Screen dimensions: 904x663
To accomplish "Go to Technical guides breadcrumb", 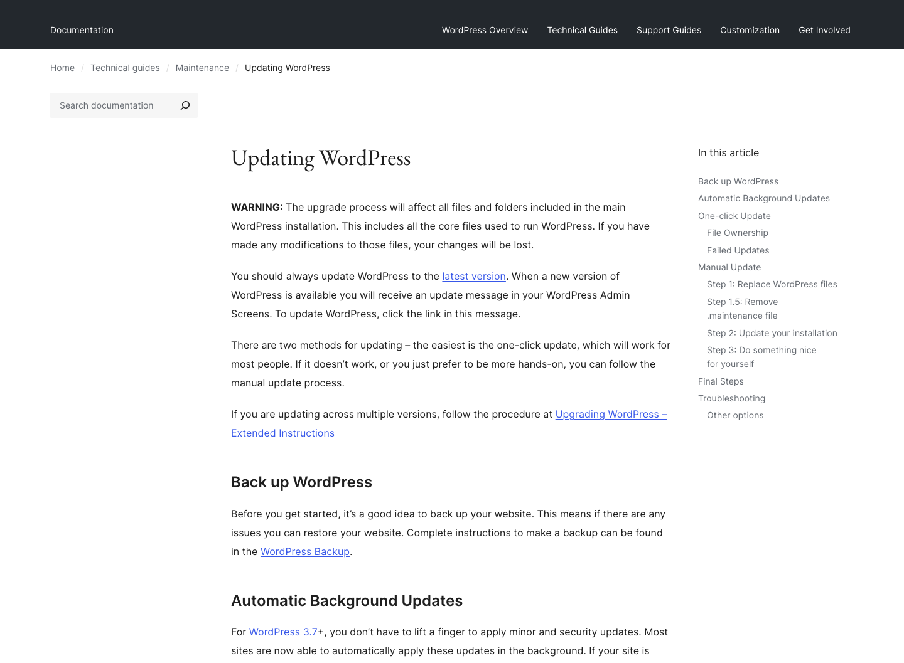I will 125,68.
